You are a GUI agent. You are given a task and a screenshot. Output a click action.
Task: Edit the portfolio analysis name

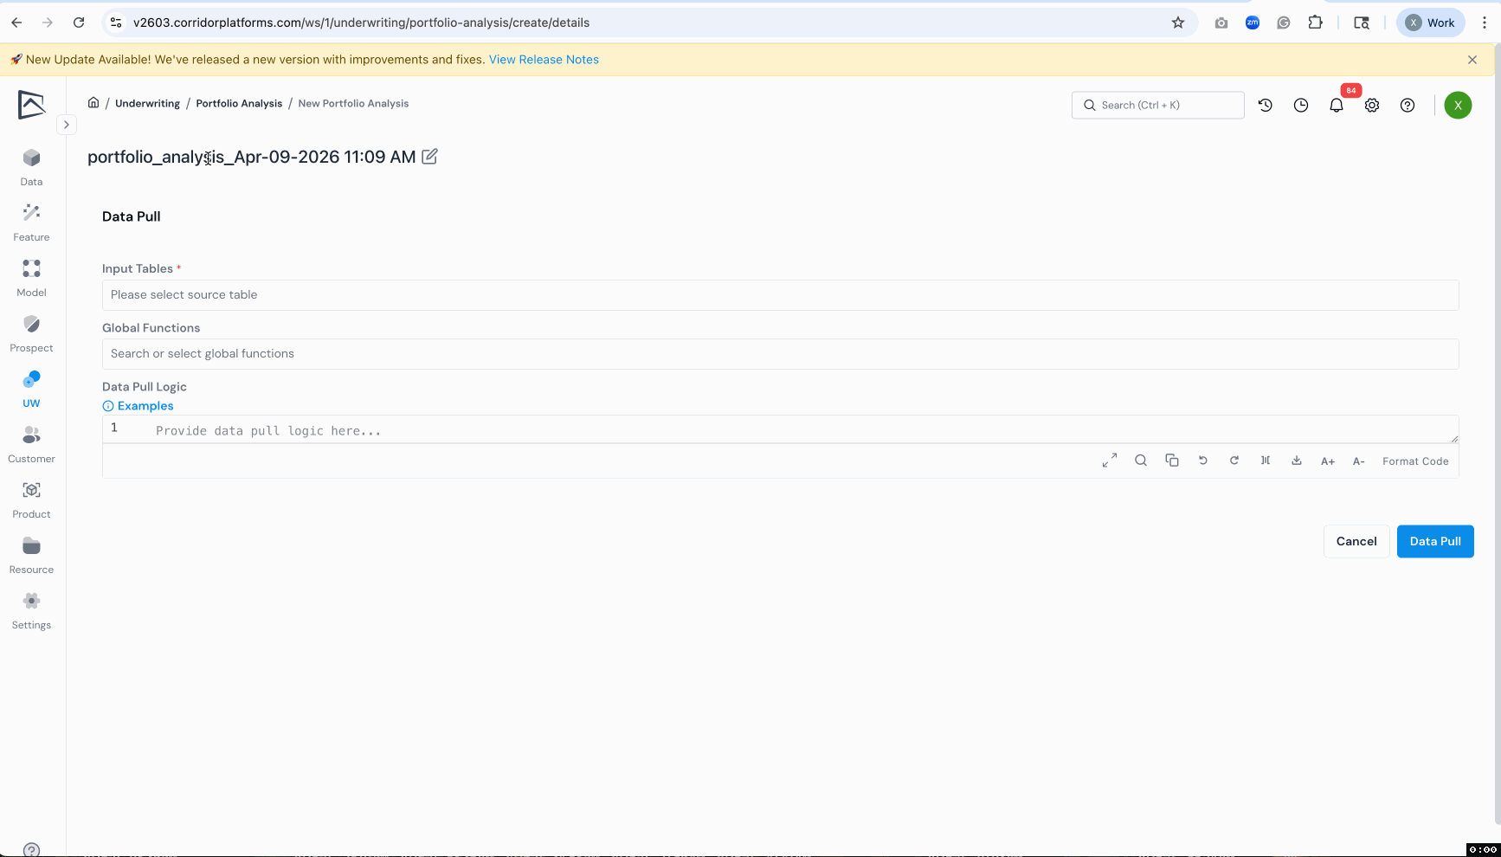tap(429, 157)
